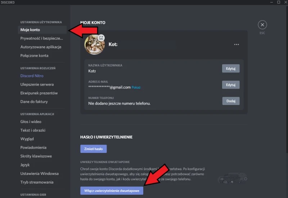Screen dimensions: 288x198
Task: Select Moje konto in sidebar
Action: click(42, 30)
